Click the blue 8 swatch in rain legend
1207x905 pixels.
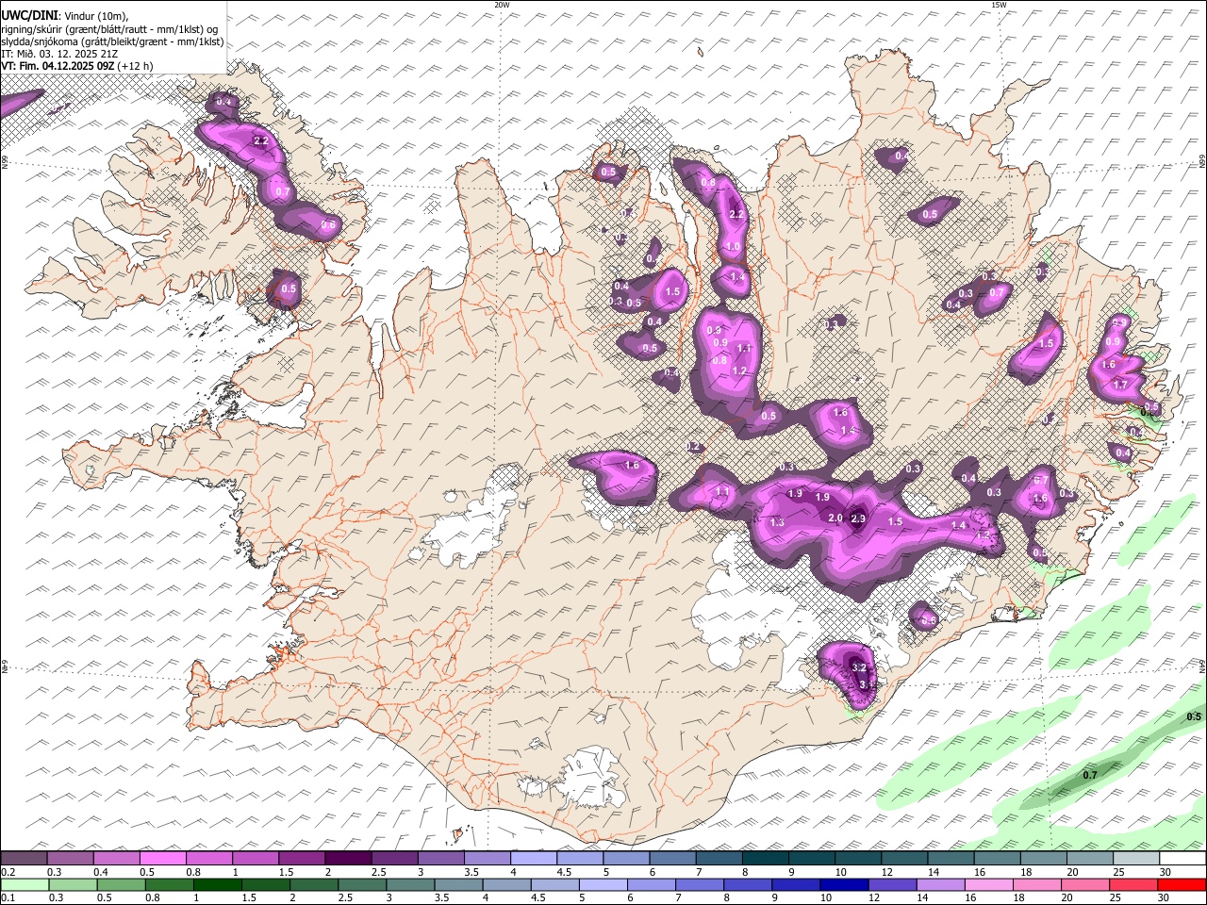748,884
